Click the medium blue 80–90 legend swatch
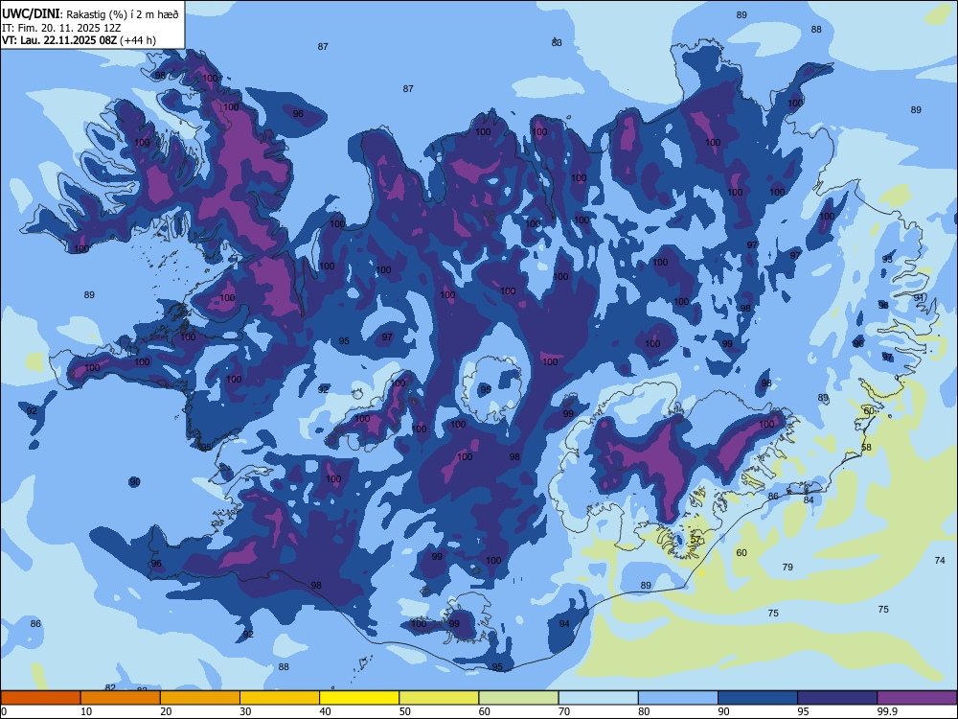958x719 pixels. tap(678, 698)
